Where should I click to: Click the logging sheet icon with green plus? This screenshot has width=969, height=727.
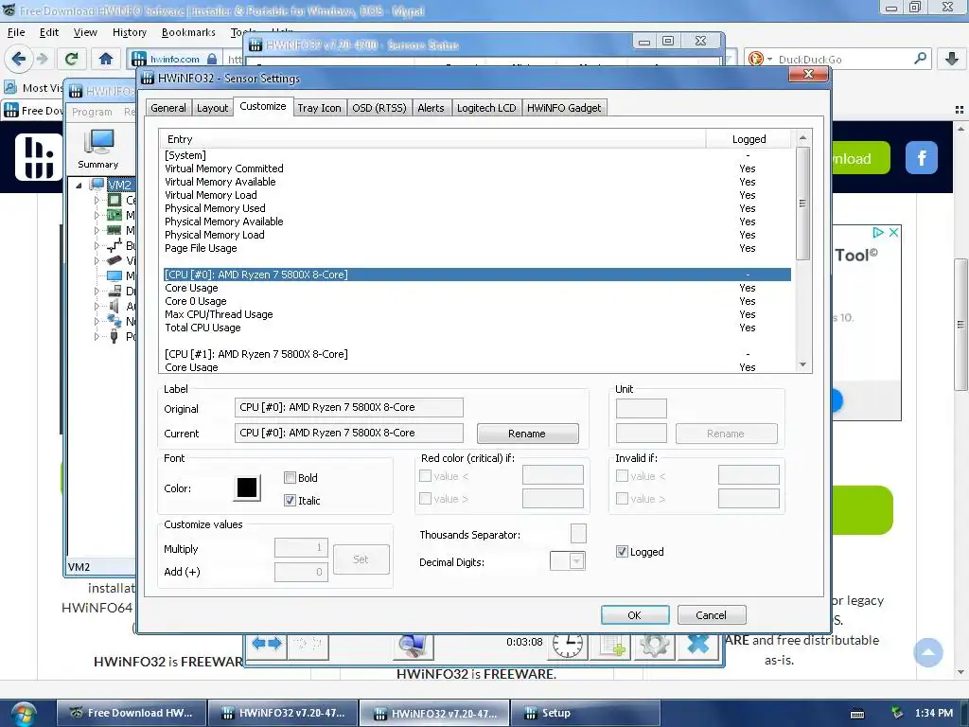612,646
